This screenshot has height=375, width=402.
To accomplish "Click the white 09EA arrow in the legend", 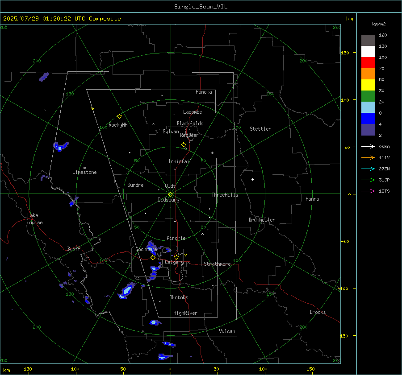I will point(368,147).
